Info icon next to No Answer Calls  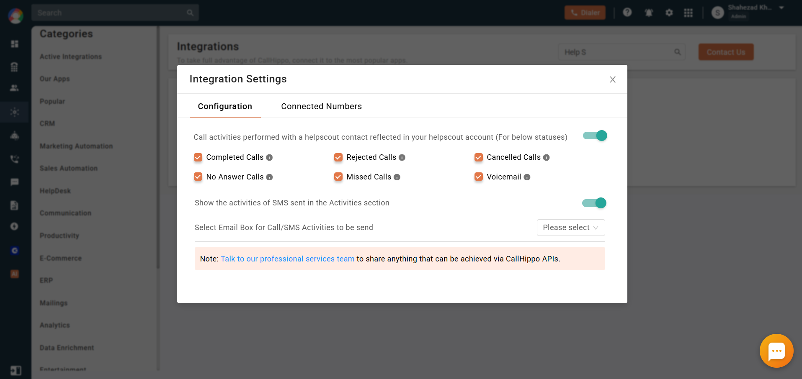click(x=269, y=177)
